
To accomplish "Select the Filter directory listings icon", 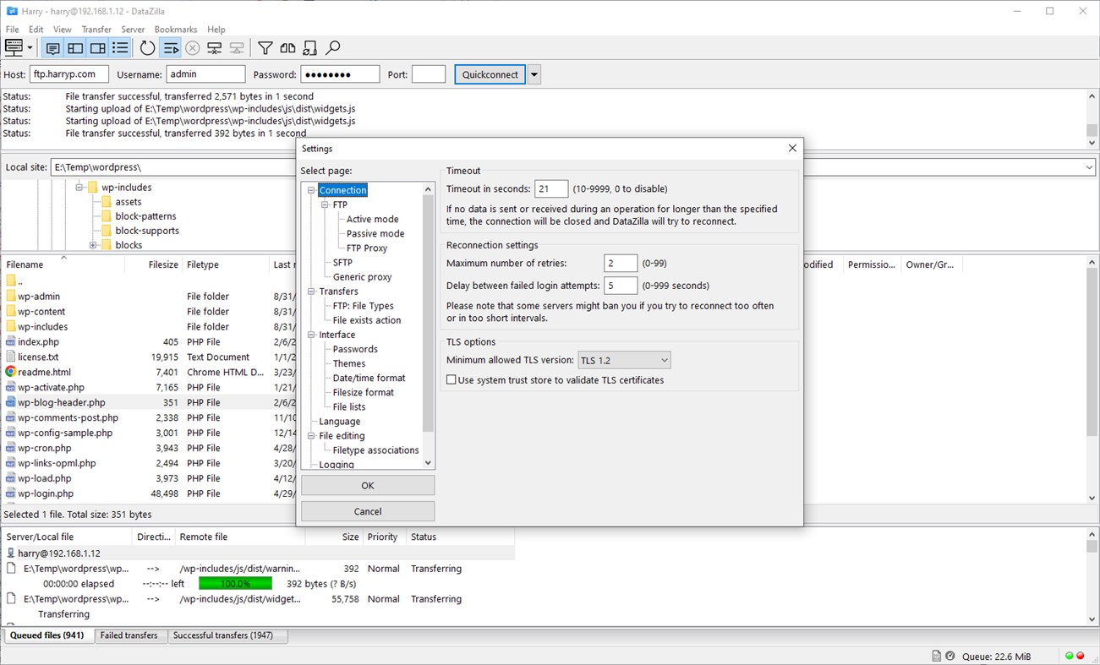I will pyautogui.click(x=265, y=47).
